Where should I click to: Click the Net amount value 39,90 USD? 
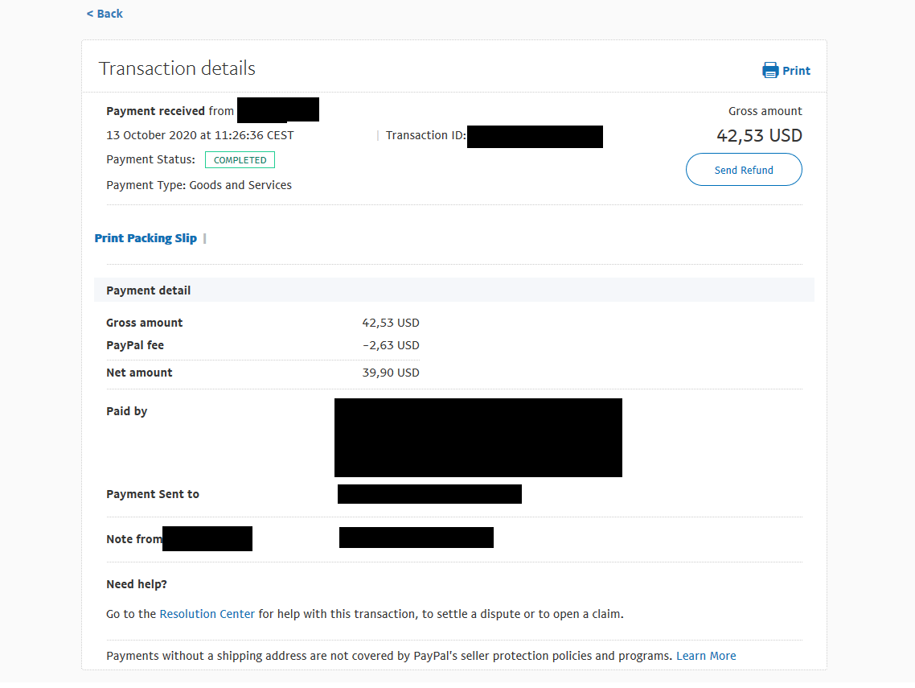[x=391, y=373]
